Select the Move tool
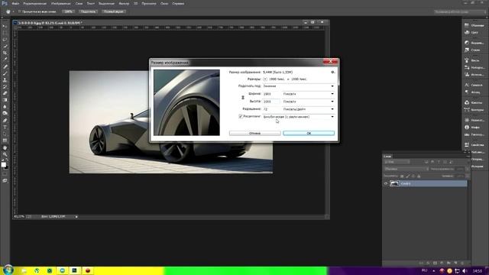Viewport: 489px width, 275px height. (5, 26)
